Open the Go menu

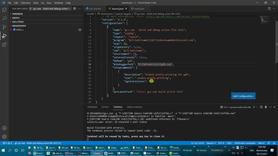[43, 3]
